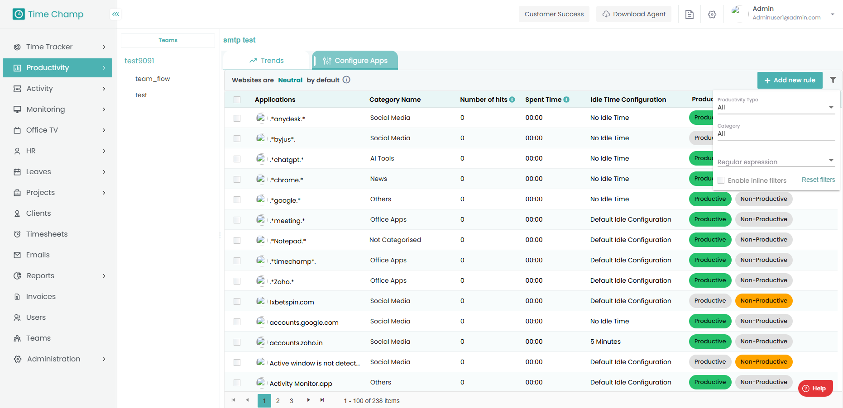The height and width of the screenshot is (408, 843).
Task: Click info icon next to Spent Time
Action: (566, 100)
